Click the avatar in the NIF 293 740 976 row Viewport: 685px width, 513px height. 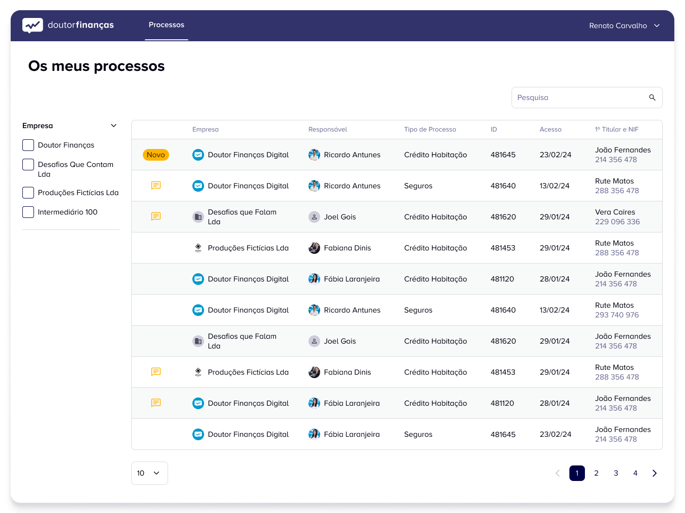pos(314,310)
